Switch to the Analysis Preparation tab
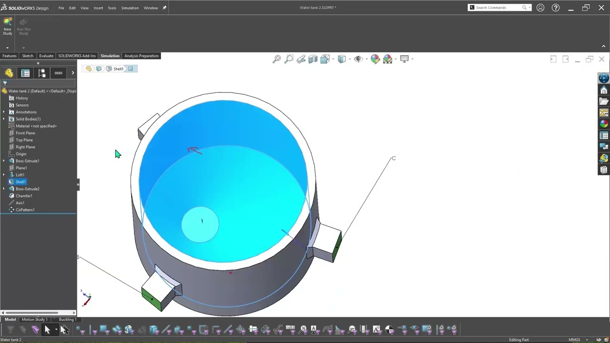The image size is (610, 343). tap(141, 56)
